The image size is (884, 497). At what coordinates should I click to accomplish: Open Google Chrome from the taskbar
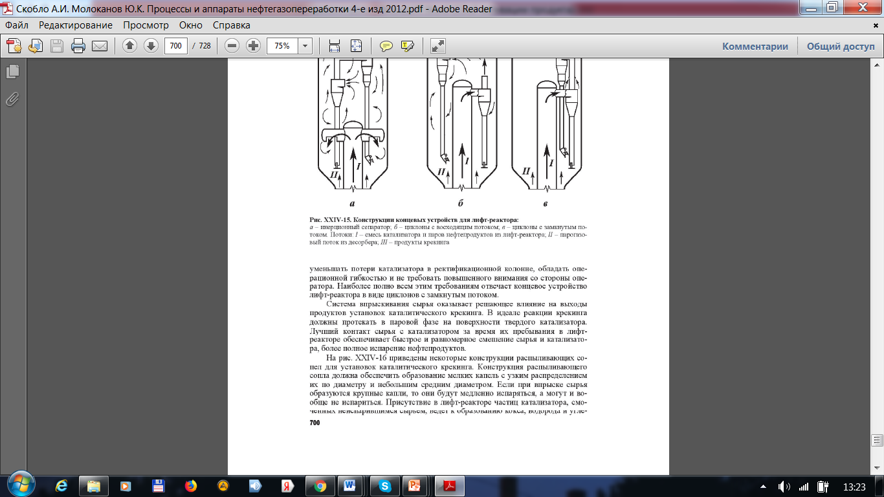point(320,485)
